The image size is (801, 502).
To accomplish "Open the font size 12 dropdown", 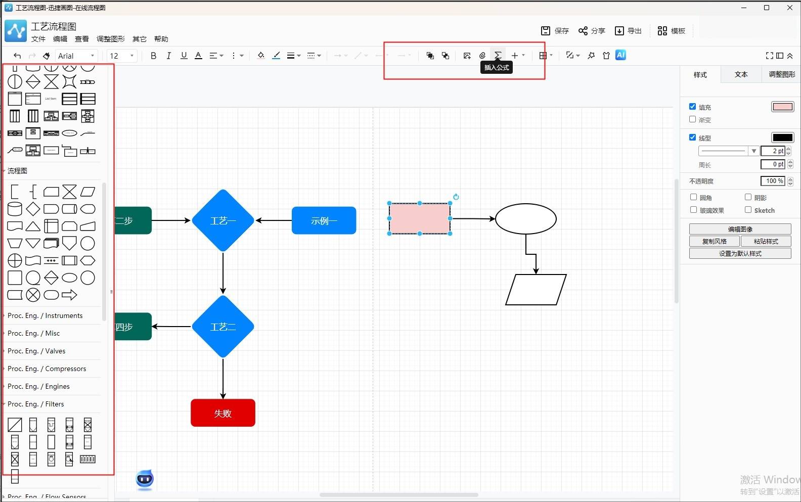I will click(122, 56).
